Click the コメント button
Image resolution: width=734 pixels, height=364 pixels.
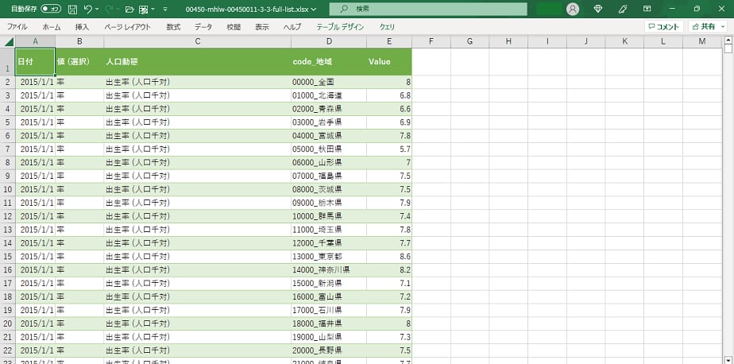click(x=663, y=26)
